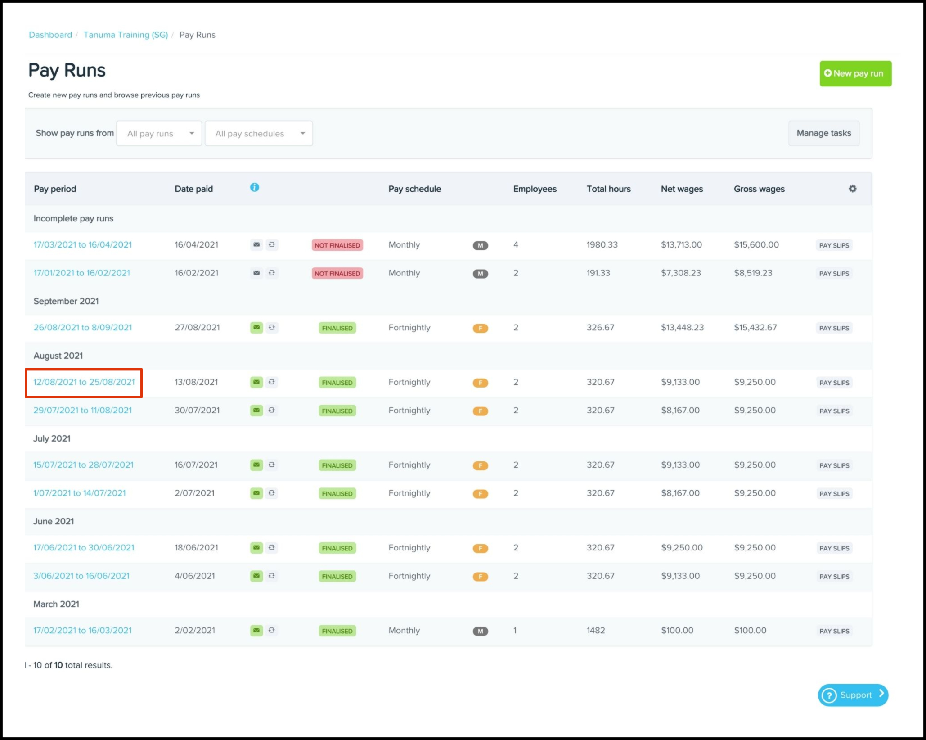
Task: Open Tanuma Training (SG) breadcrumb
Action: (x=126, y=35)
